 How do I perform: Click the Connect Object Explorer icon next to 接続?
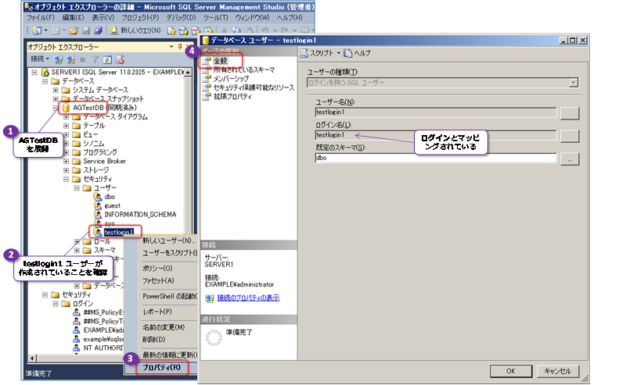pos(58,60)
